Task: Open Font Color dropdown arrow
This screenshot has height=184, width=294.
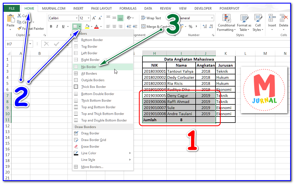Action: coord(101,27)
